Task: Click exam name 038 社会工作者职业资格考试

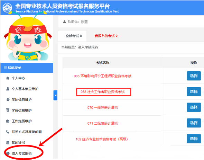Action: coord(103,92)
